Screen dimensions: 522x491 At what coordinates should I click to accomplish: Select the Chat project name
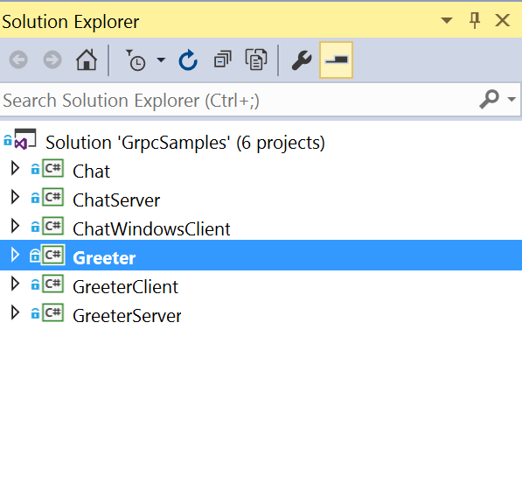pyautogui.click(x=91, y=172)
